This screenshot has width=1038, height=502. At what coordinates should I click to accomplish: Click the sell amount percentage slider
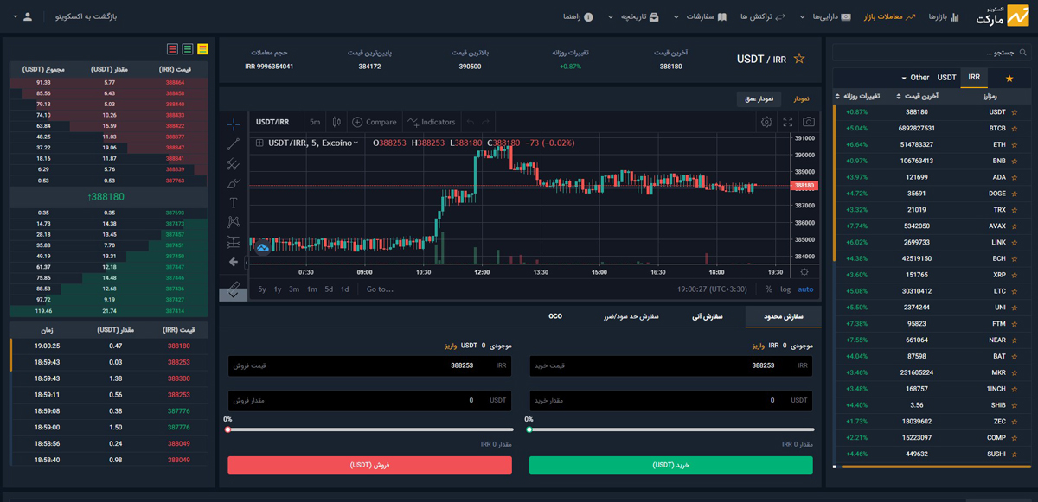click(x=369, y=429)
